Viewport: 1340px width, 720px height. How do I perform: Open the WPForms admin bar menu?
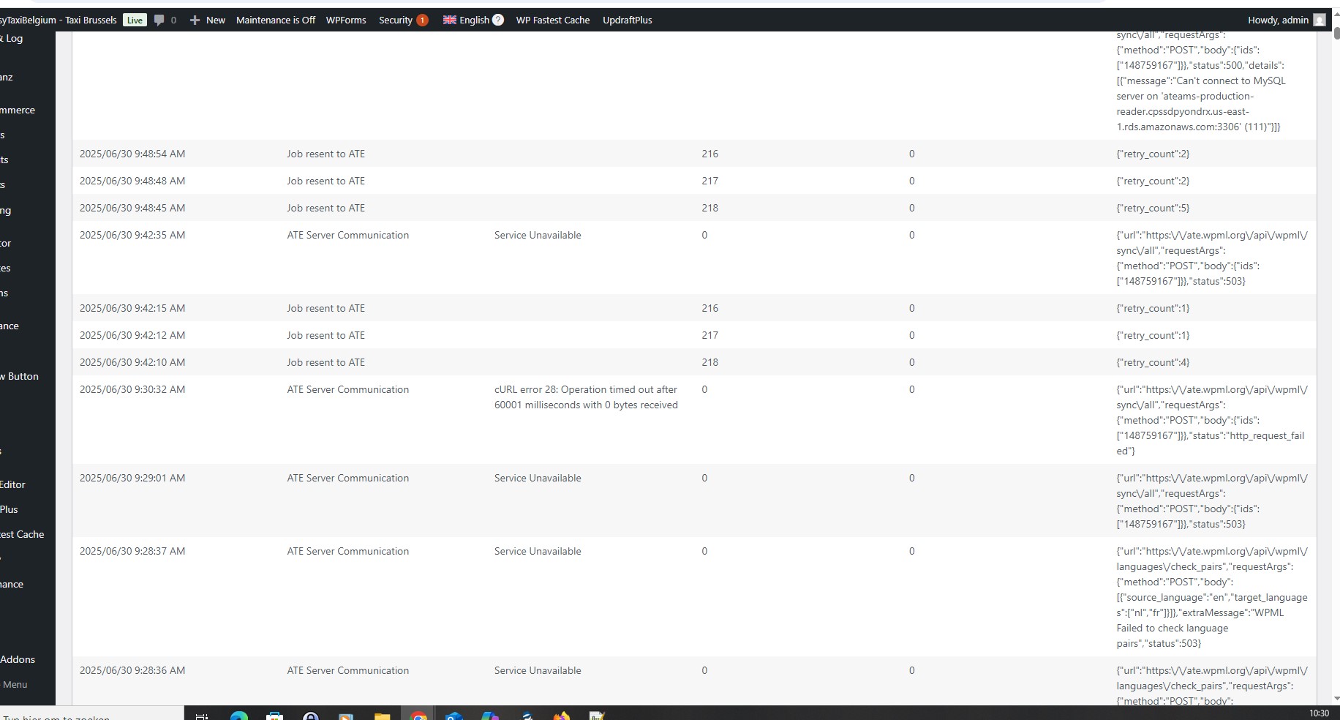pyautogui.click(x=346, y=20)
